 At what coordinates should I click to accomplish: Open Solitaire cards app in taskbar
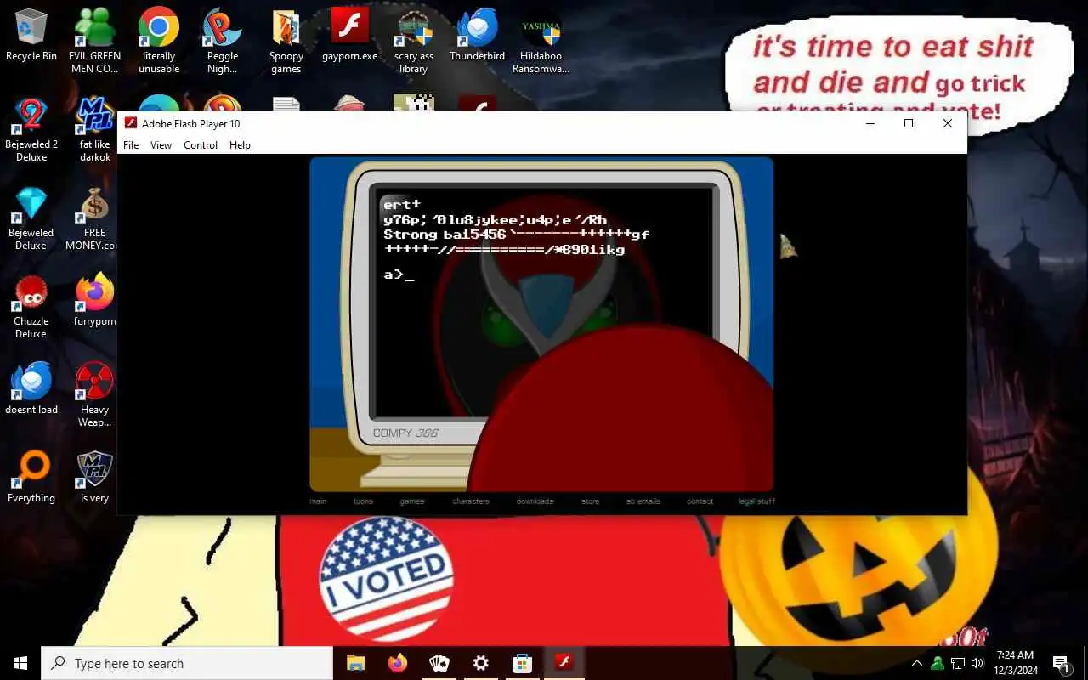439,663
